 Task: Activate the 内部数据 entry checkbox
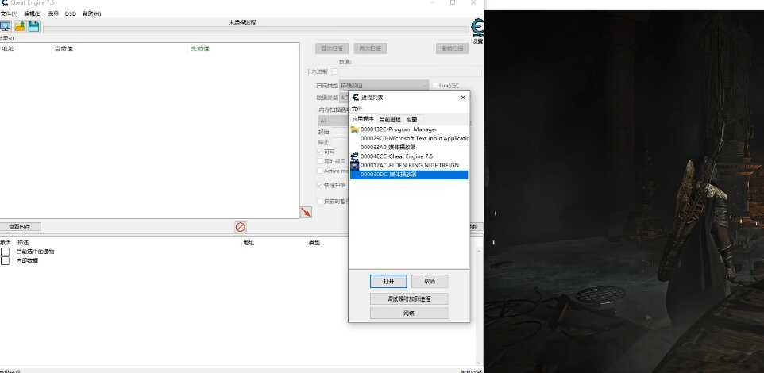(5, 260)
